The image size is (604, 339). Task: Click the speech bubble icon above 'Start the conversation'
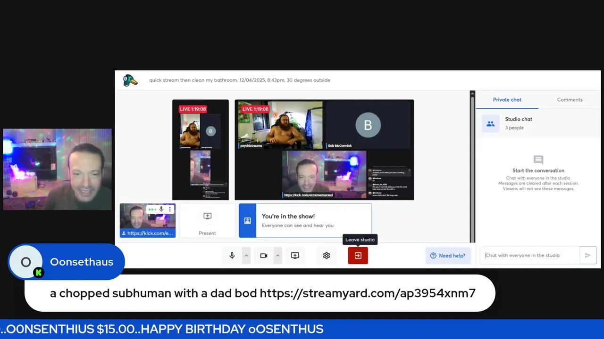538,160
